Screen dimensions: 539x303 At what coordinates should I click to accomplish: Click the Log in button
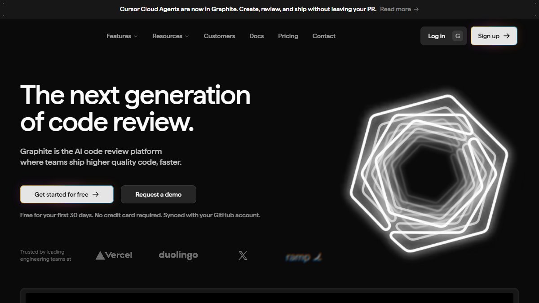pos(444,36)
